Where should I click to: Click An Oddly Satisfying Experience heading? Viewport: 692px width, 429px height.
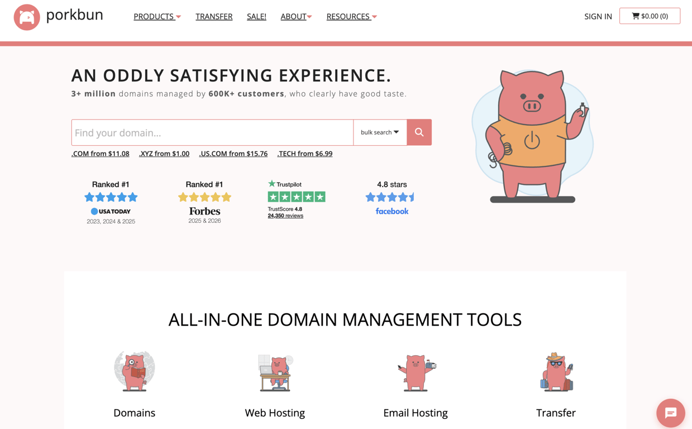(x=231, y=75)
